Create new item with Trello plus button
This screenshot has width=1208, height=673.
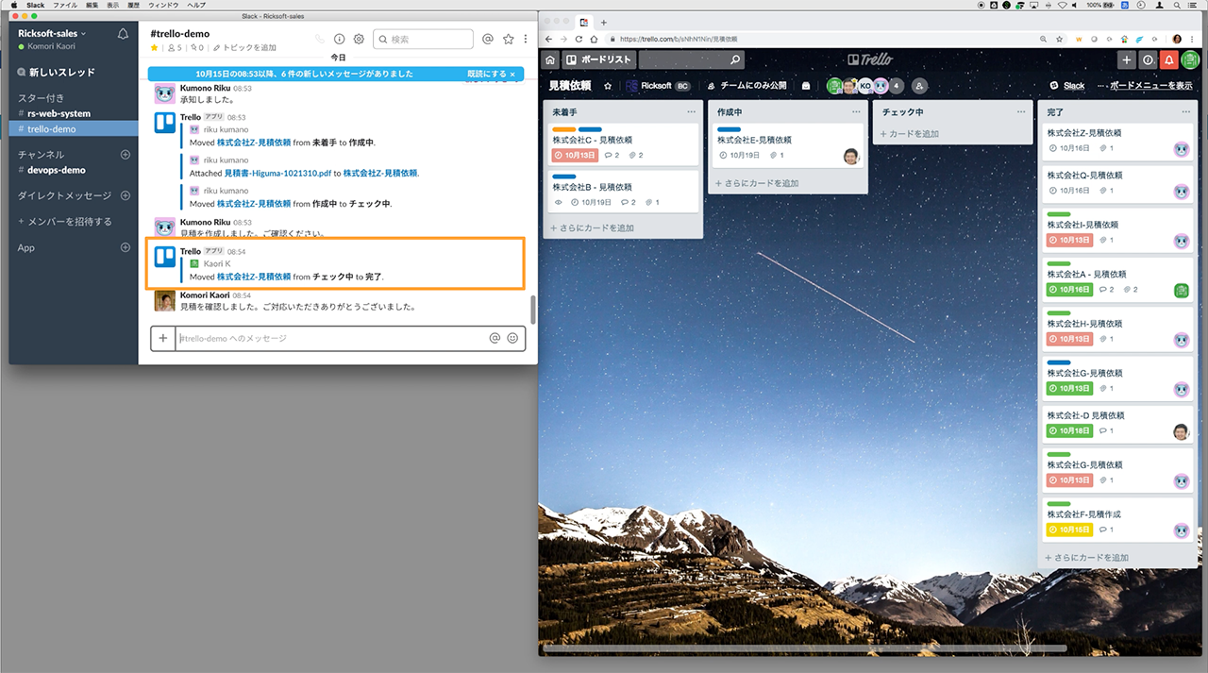[1127, 59]
